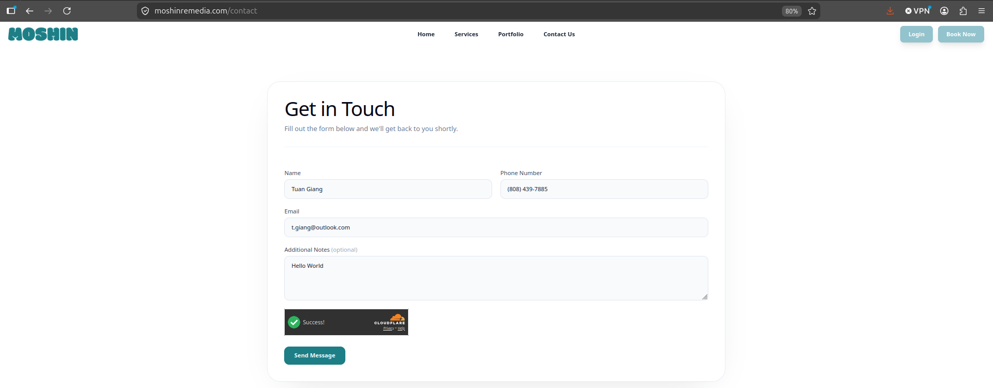Screen dimensions: 993x388
Task: Open the sidebar panel icon
Action: tap(11, 10)
